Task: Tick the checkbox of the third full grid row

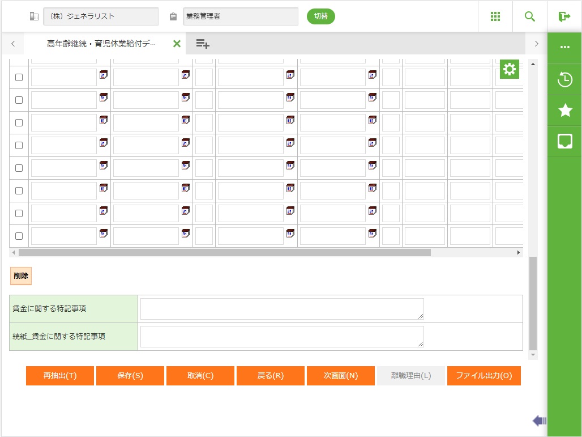Action: [19, 122]
